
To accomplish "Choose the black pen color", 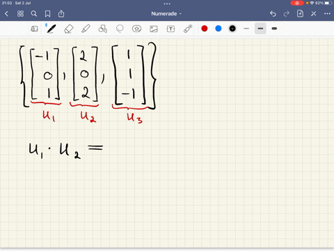I will [232, 29].
